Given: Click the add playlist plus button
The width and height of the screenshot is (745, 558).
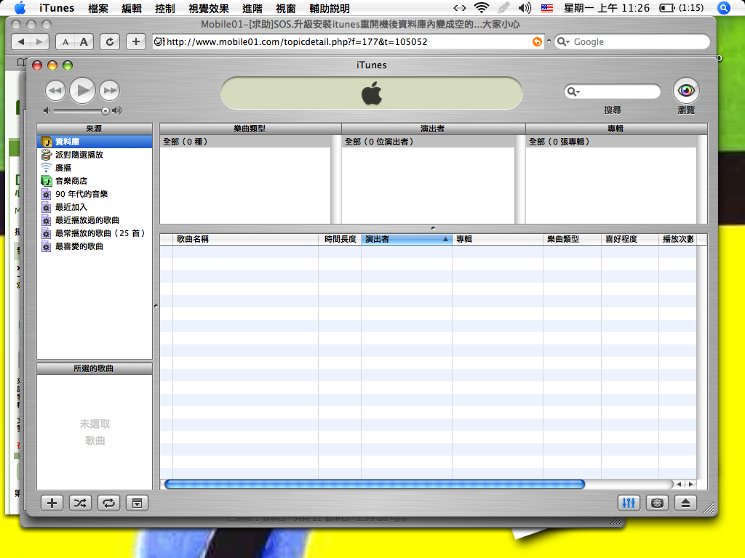Looking at the screenshot, I should pyautogui.click(x=52, y=503).
